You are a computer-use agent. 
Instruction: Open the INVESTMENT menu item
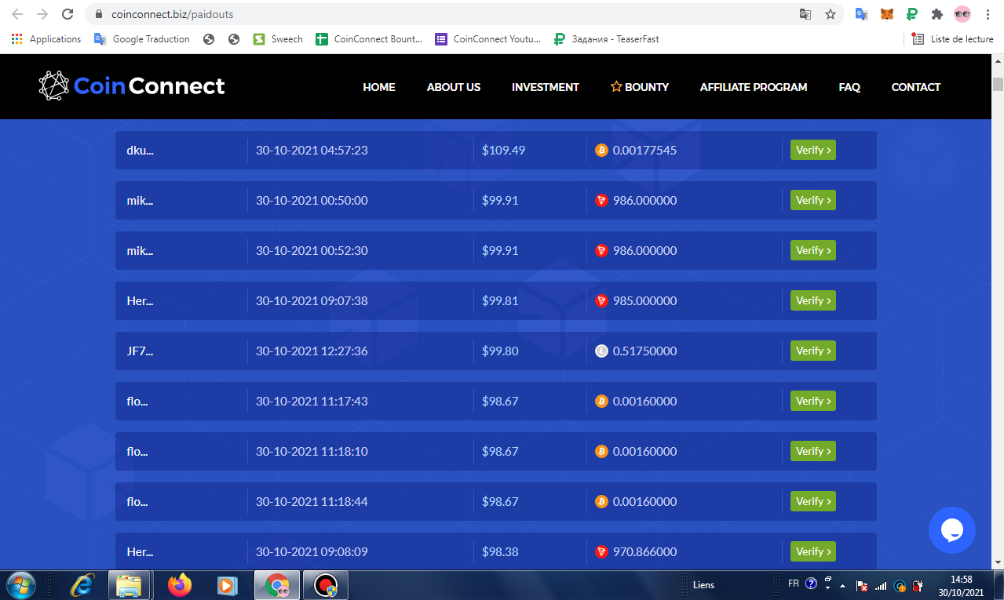point(546,87)
